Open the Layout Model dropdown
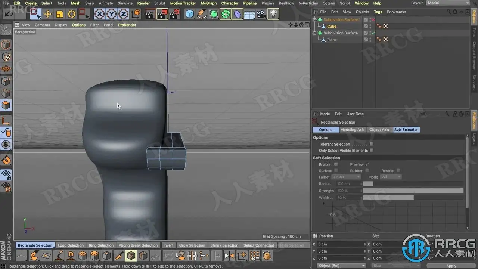Viewport: 478px width, 269px height. click(448, 3)
